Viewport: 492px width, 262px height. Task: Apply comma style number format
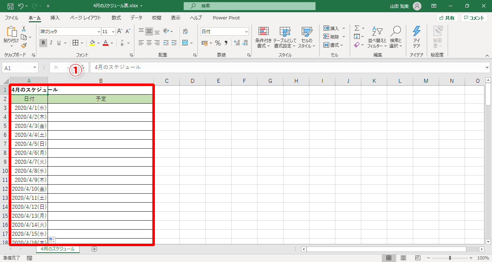click(x=226, y=43)
